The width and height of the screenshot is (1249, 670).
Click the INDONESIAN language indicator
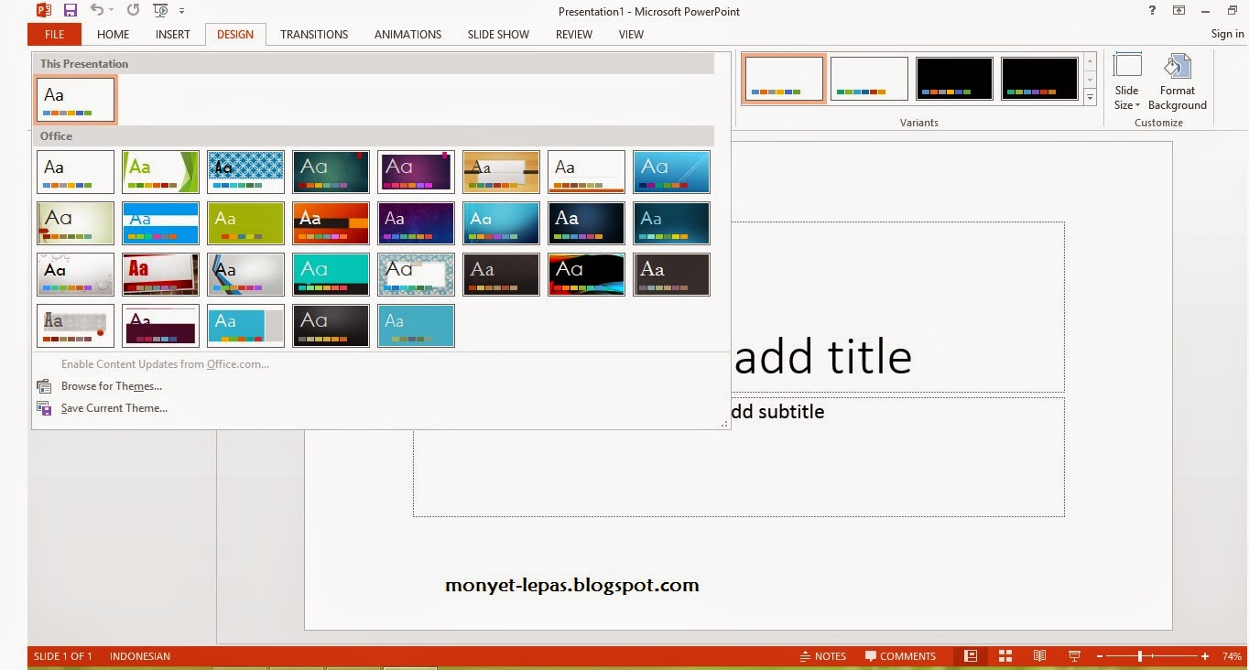(x=140, y=656)
